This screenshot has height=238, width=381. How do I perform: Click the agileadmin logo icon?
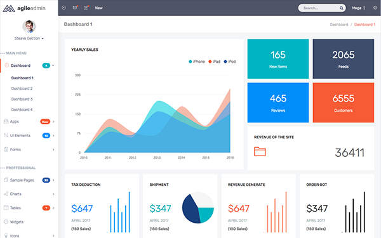tap(9, 8)
